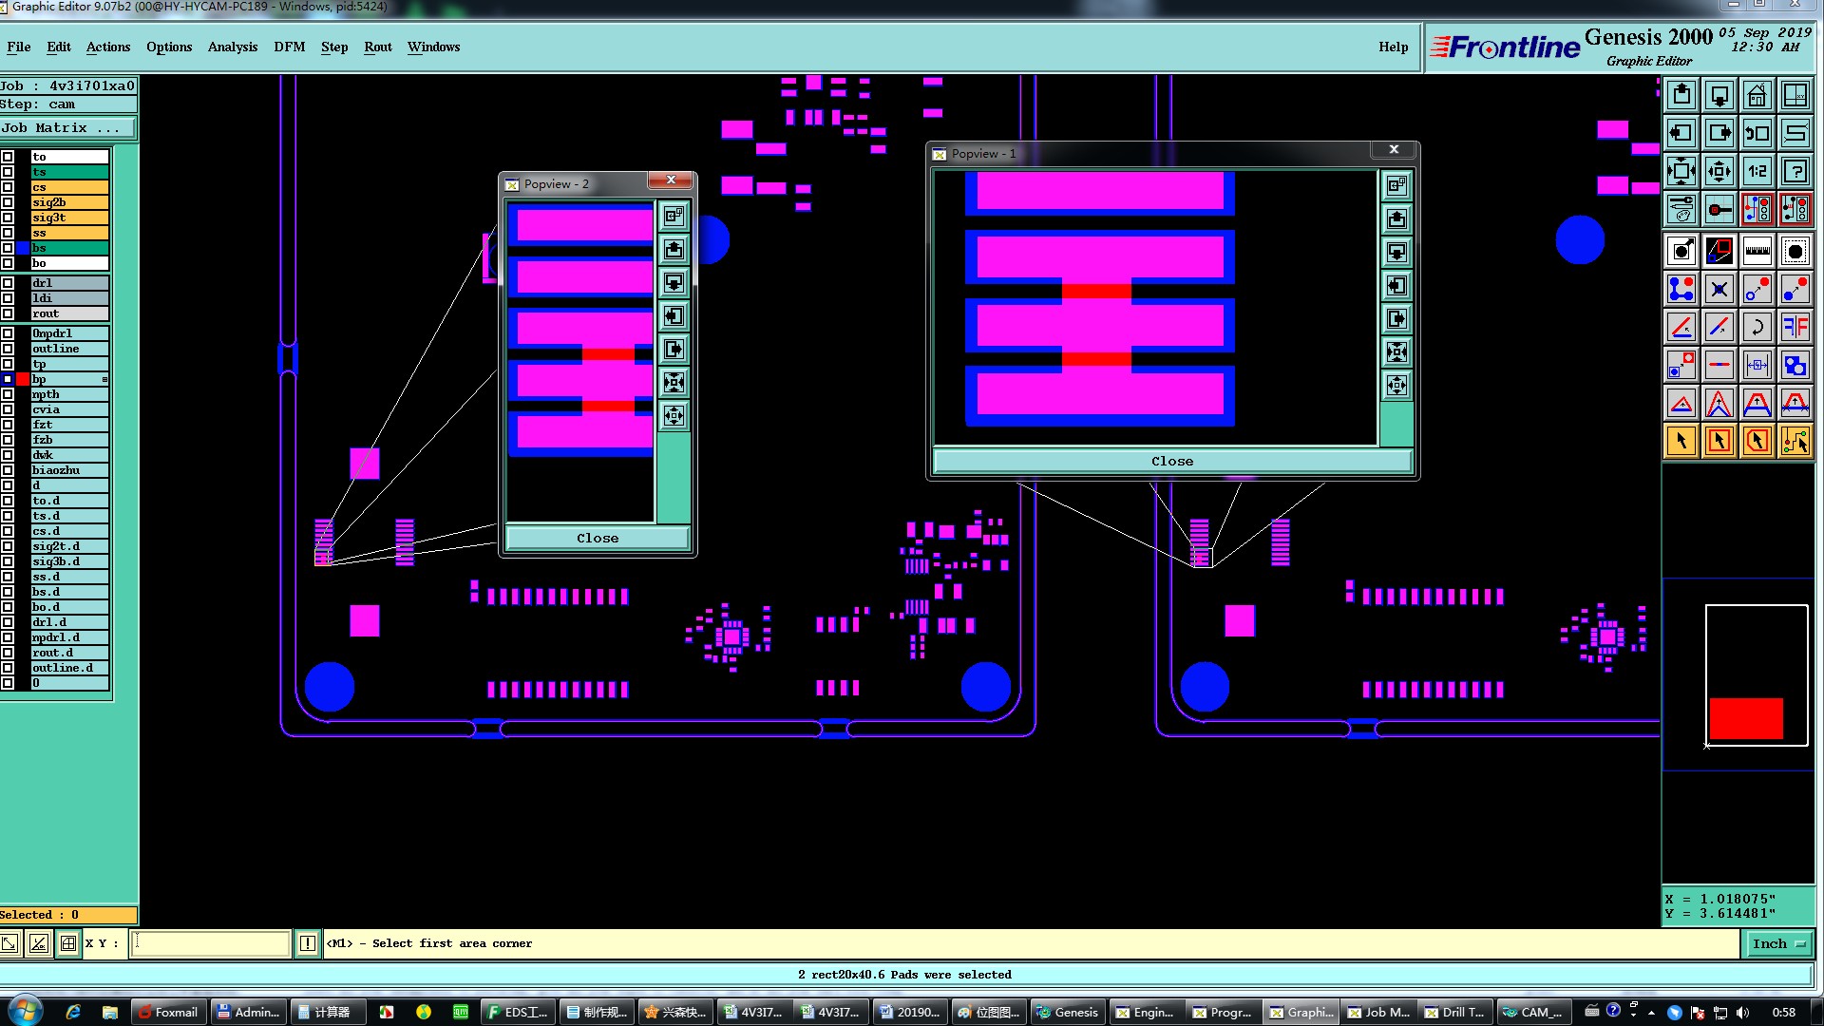Click Close button in Popview 1
The height and width of the screenshot is (1026, 1824).
(x=1171, y=461)
